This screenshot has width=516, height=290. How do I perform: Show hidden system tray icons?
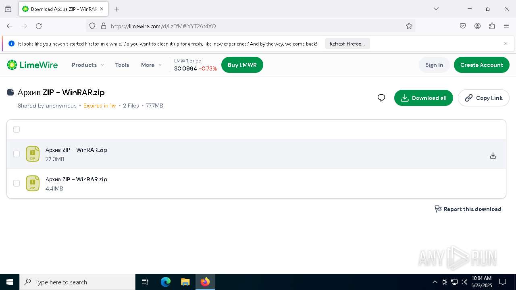(435, 282)
